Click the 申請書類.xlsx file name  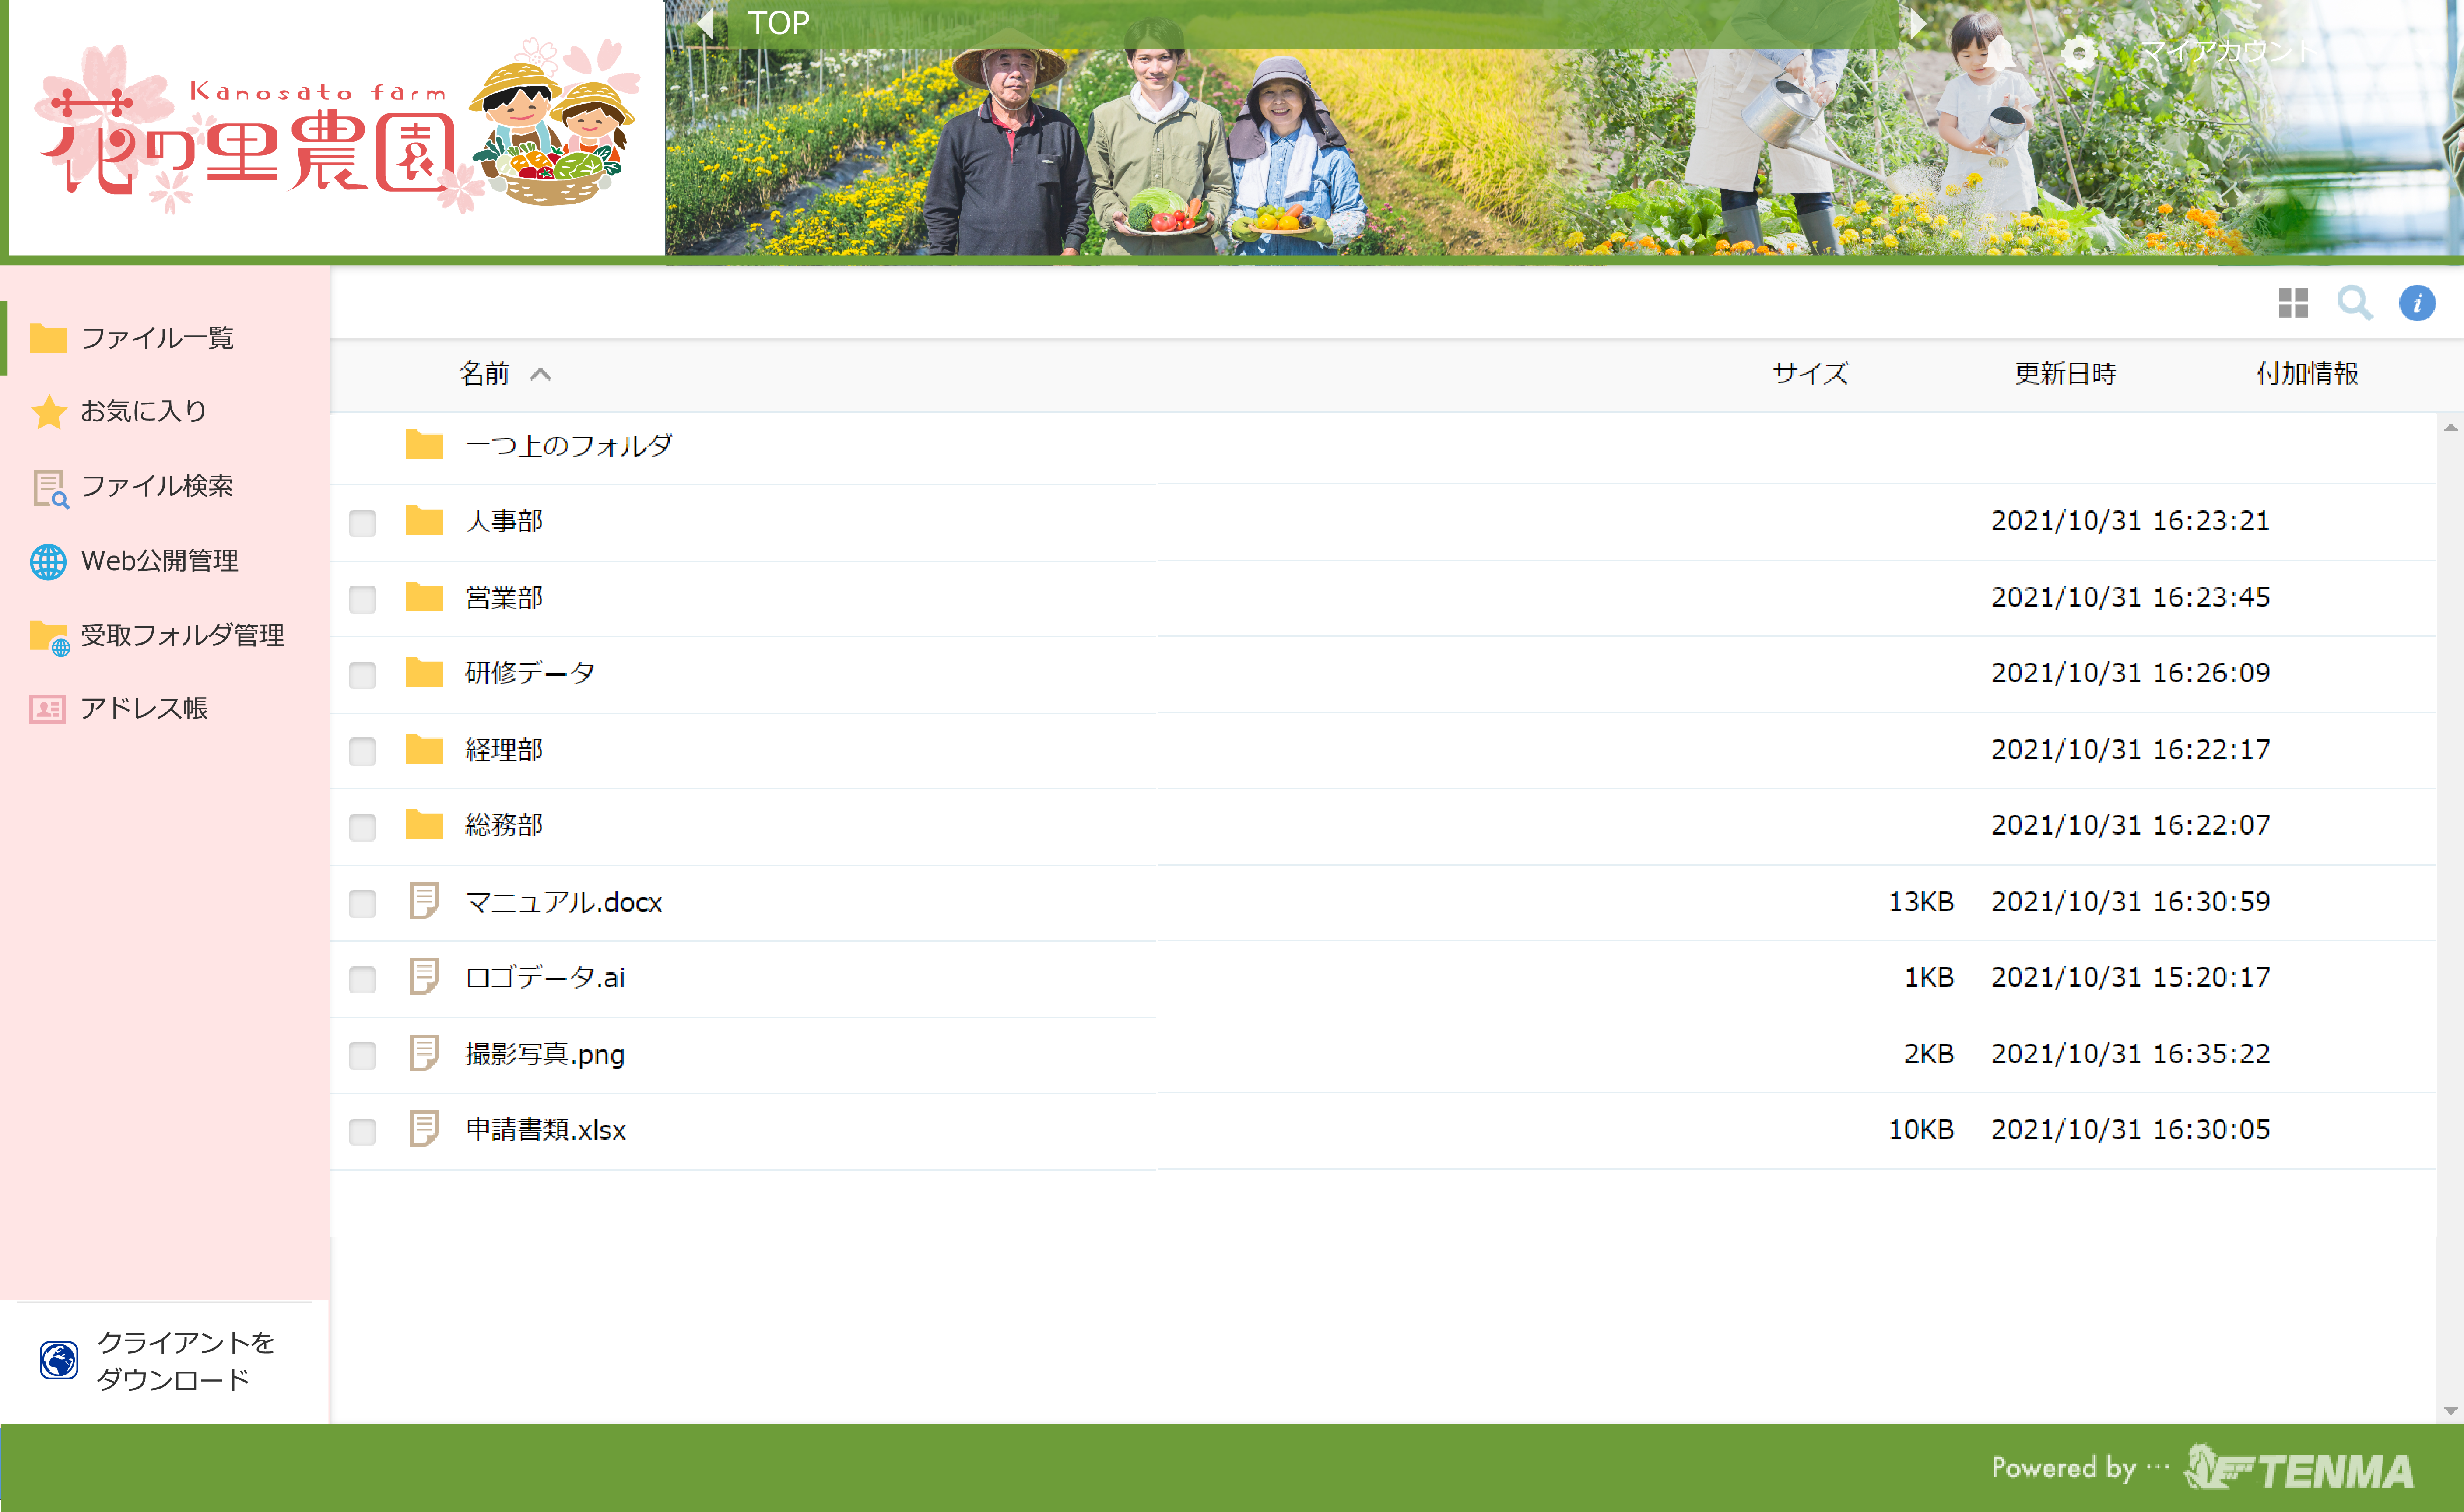(546, 1130)
